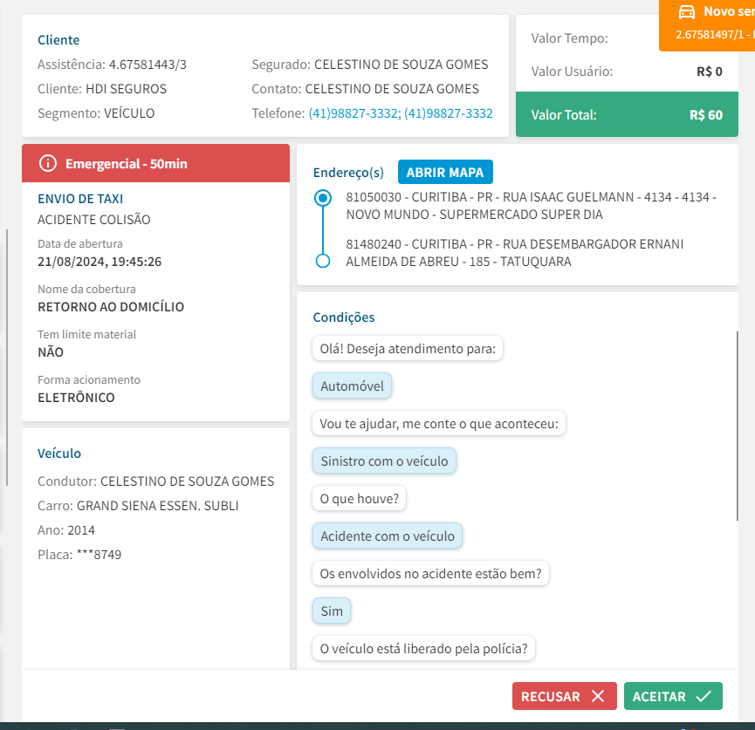Image resolution: width=755 pixels, height=730 pixels.
Task: Click the car icon in orange notification
Action: [x=687, y=11]
